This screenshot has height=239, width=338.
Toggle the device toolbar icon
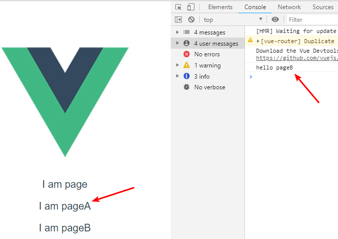[191, 7]
